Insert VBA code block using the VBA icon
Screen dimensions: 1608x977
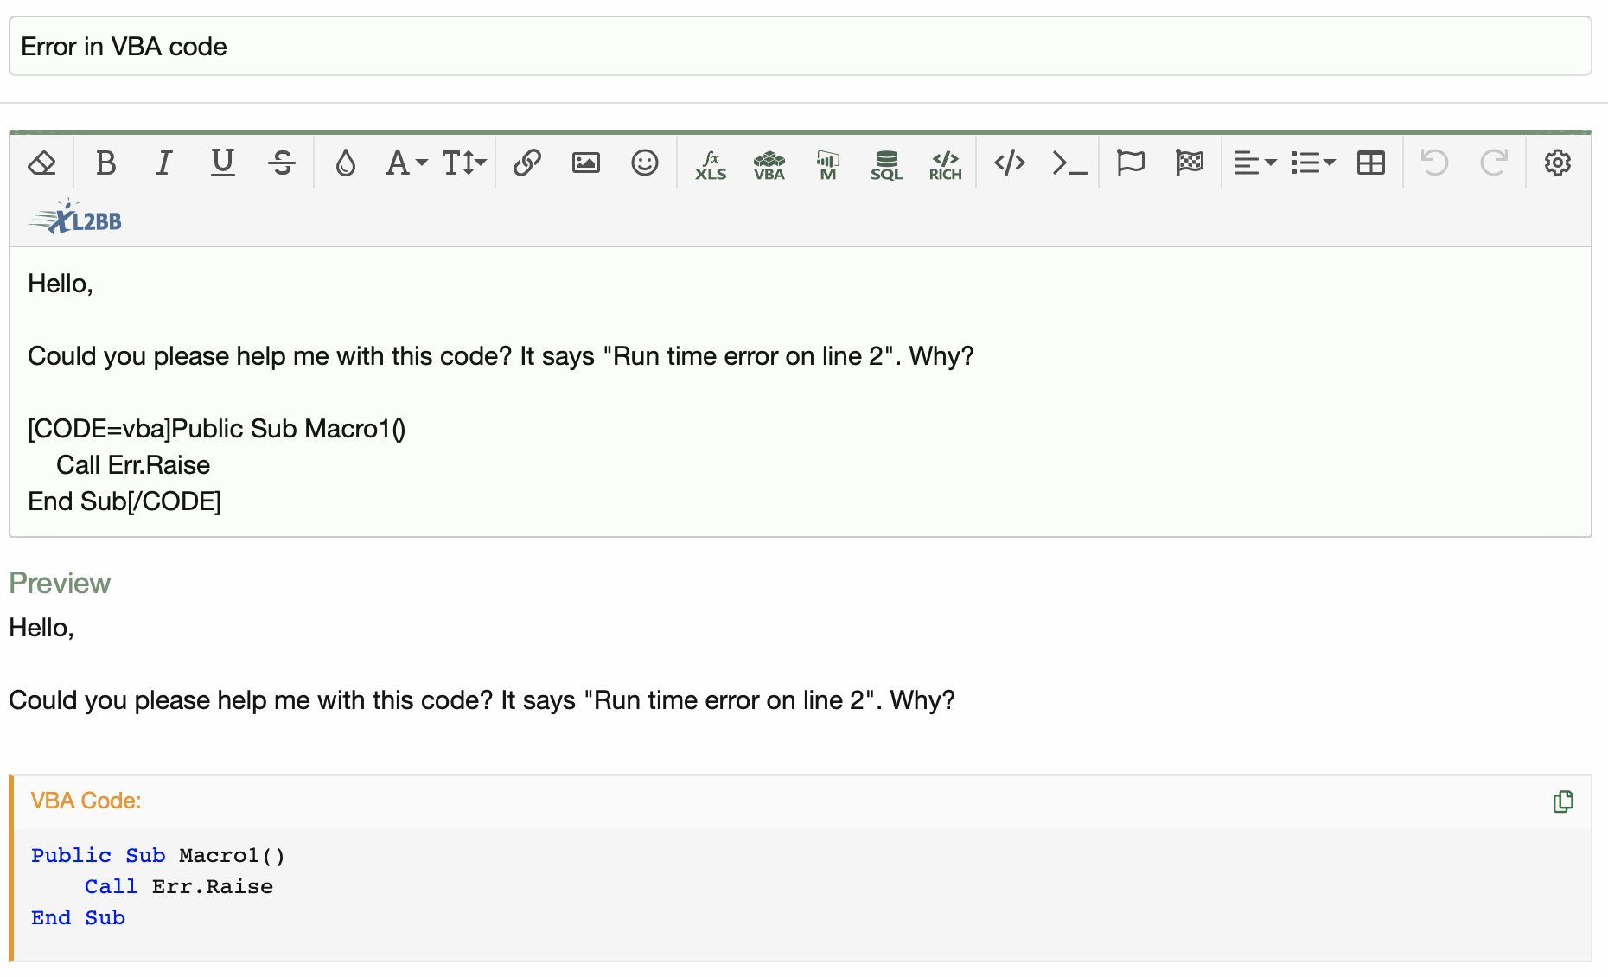pos(769,163)
